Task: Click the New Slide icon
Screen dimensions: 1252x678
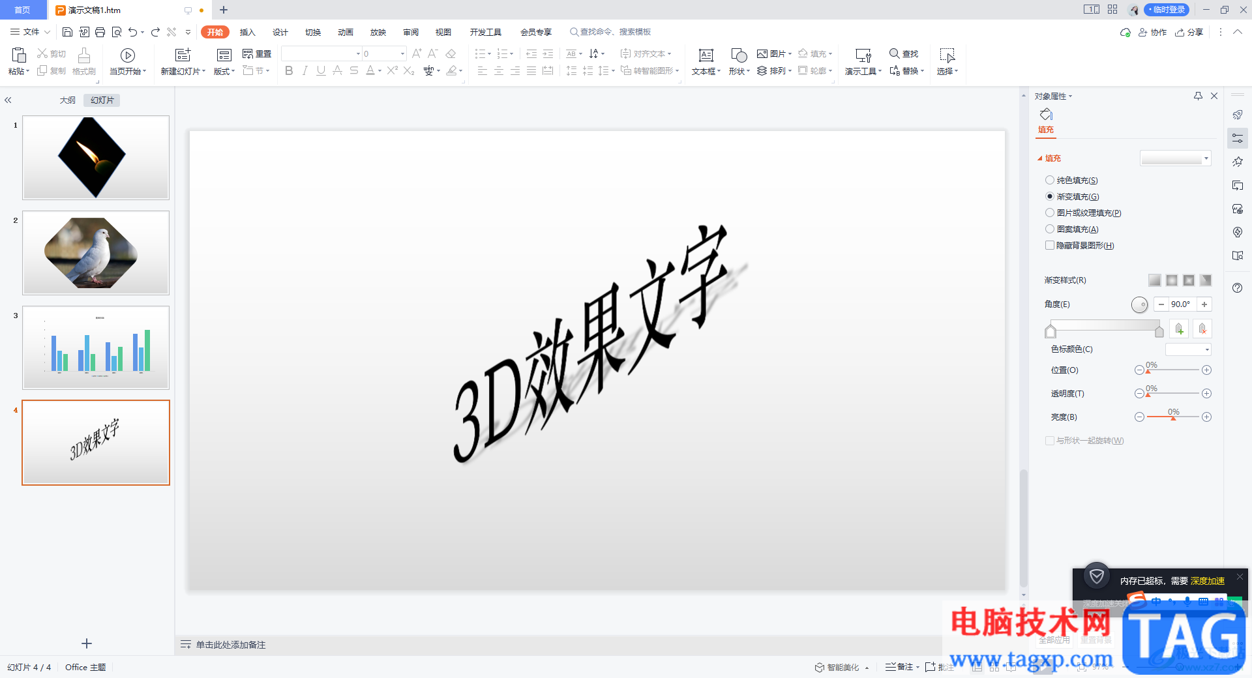Action: [x=183, y=55]
